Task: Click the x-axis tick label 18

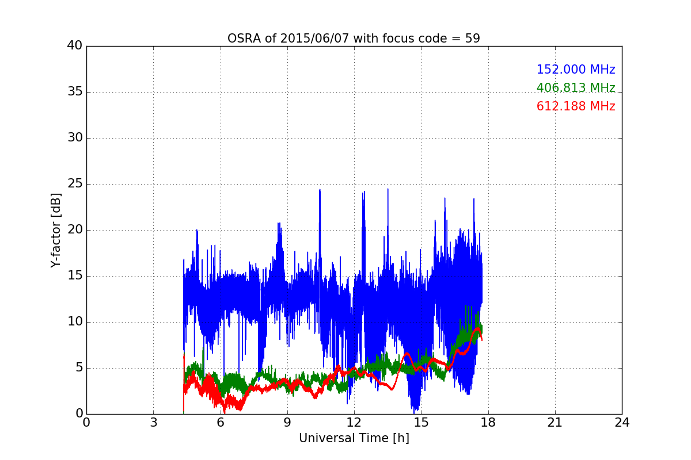Action: pyautogui.click(x=488, y=423)
